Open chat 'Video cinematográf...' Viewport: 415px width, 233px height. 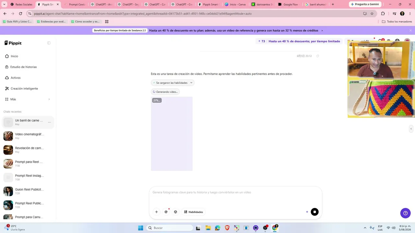point(28,136)
